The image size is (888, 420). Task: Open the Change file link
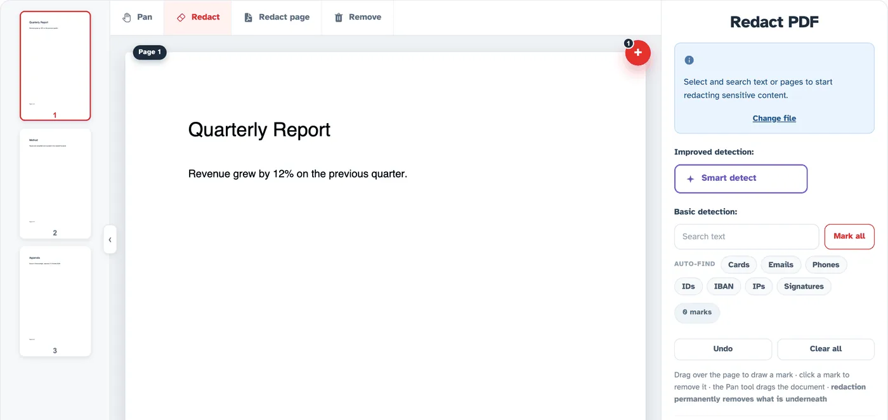click(x=774, y=118)
